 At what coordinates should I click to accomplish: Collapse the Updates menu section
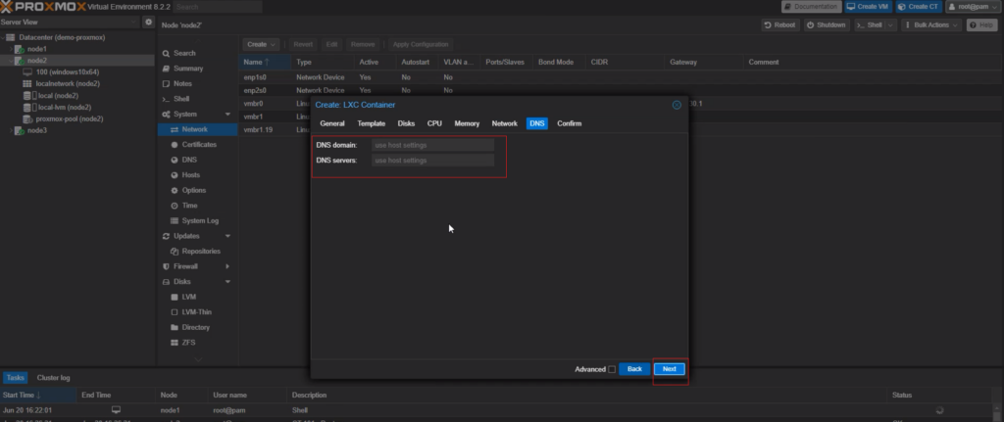point(227,236)
